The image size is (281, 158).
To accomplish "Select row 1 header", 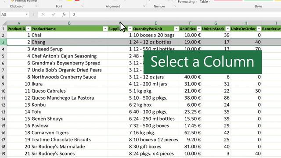I will tap(3, 29).
